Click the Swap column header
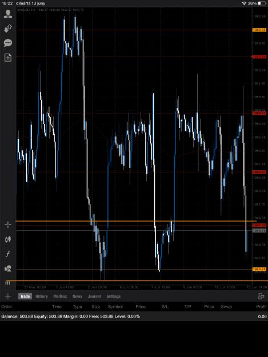The image size is (268, 357). [x=226, y=307]
